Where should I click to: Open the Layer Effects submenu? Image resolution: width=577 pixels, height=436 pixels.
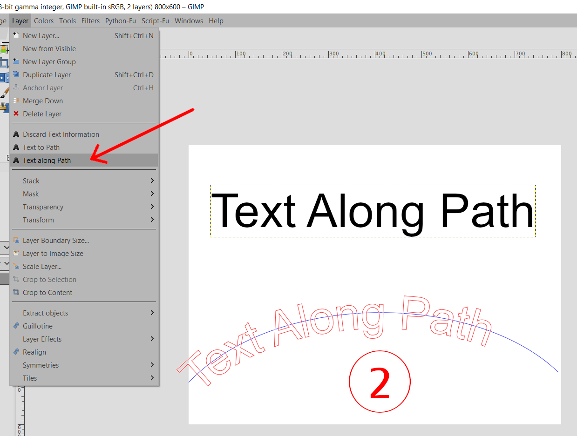coord(84,339)
